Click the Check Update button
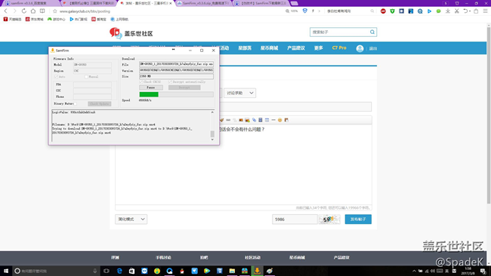 click(x=99, y=104)
